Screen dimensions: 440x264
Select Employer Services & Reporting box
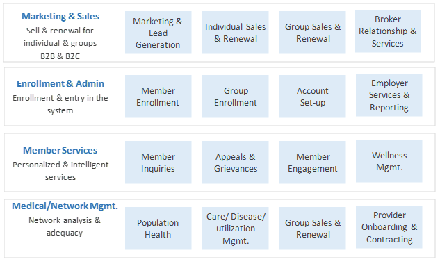click(389, 94)
